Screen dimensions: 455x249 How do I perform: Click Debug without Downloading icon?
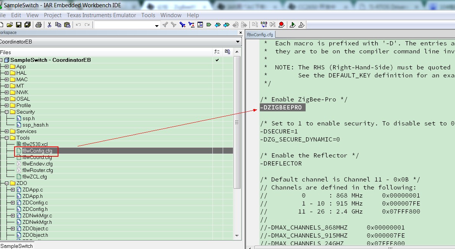coord(301,25)
